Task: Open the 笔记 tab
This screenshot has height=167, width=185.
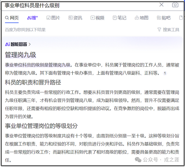Action: click(120, 18)
